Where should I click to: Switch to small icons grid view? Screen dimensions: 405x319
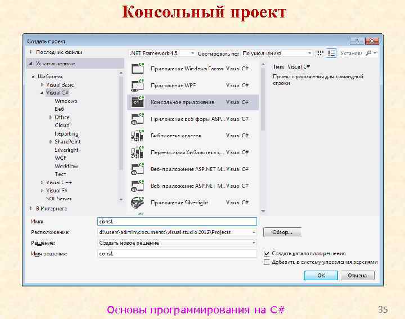pos(320,53)
